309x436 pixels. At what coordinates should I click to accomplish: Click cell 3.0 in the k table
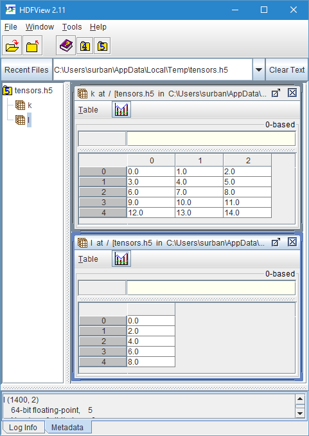pyautogui.click(x=151, y=182)
